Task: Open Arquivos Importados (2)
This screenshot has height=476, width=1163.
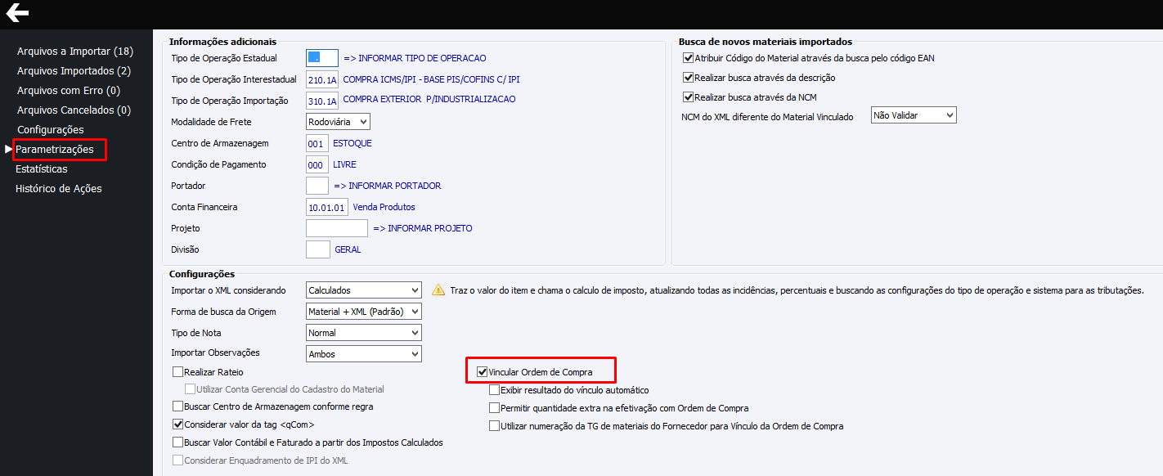Action: (74, 70)
